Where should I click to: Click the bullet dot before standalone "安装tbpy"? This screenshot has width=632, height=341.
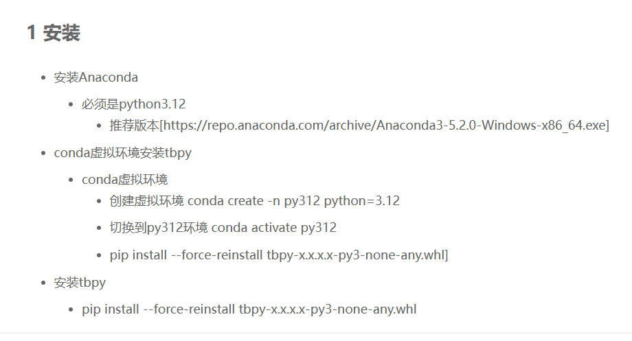[43, 283]
